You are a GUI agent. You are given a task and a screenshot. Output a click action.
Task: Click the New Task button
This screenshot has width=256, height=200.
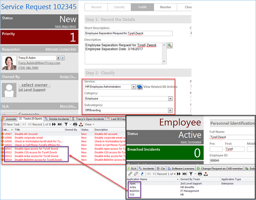point(11,124)
